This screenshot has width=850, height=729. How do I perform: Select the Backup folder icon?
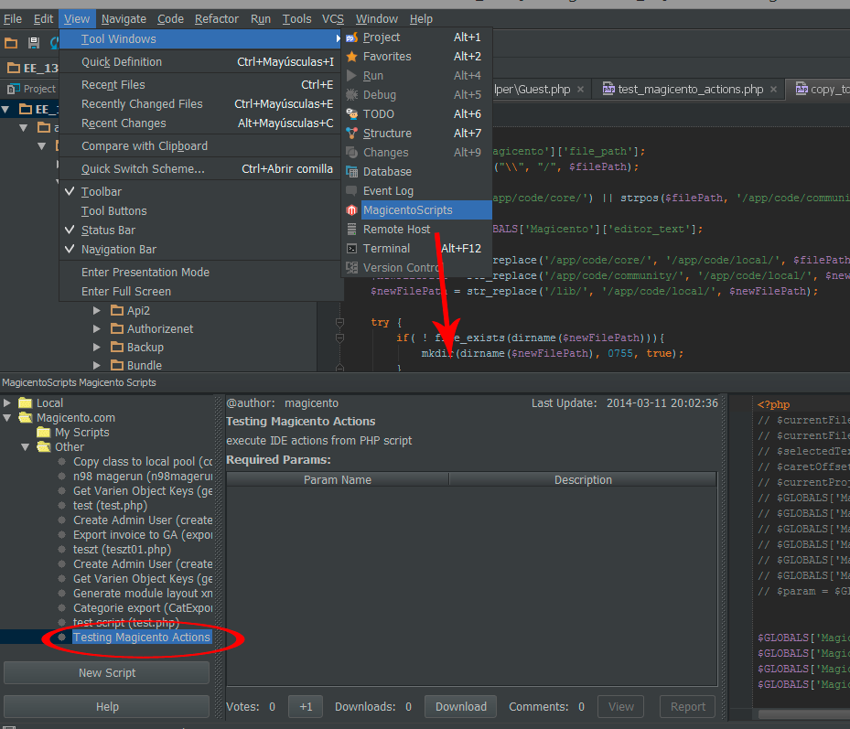pos(117,347)
